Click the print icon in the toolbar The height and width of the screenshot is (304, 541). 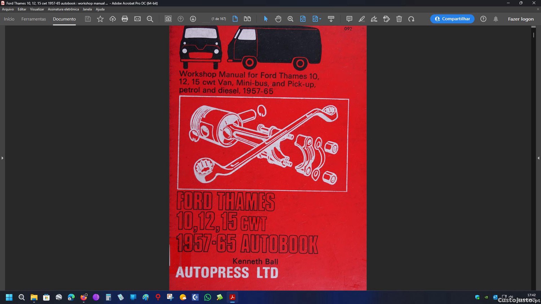[x=125, y=19]
